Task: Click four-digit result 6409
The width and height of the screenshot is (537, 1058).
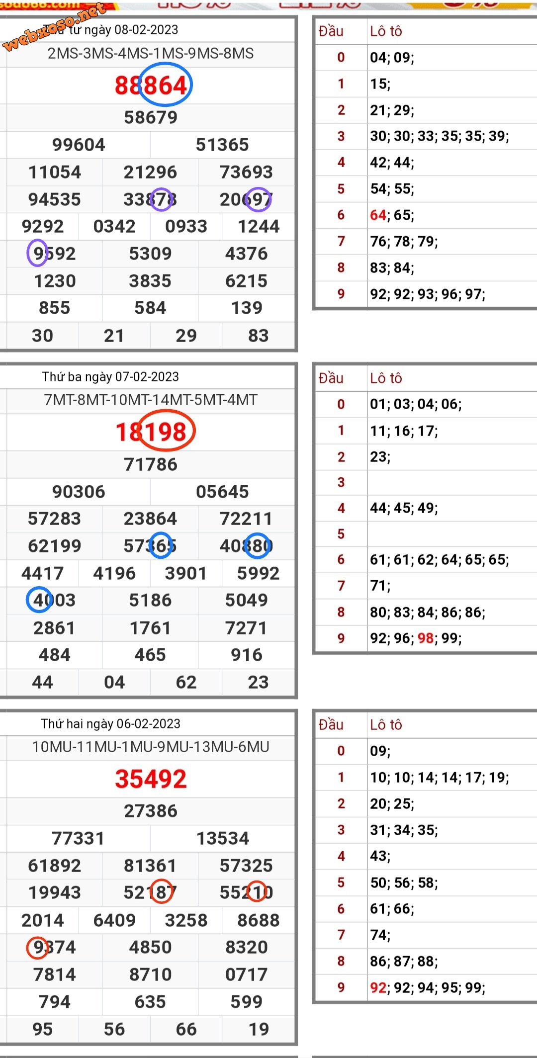Action: [114, 920]
